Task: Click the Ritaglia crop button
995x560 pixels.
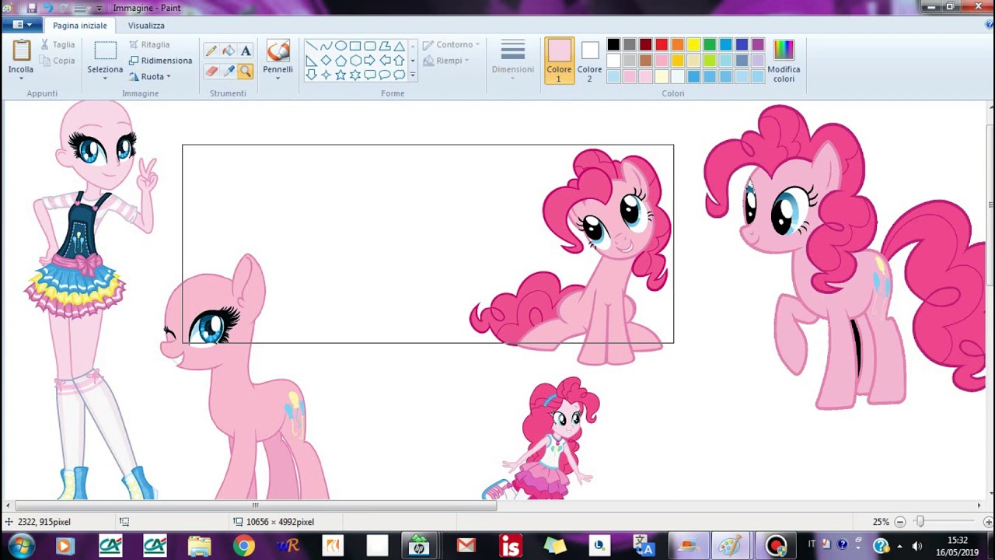Action: click(x=149, y=45)
